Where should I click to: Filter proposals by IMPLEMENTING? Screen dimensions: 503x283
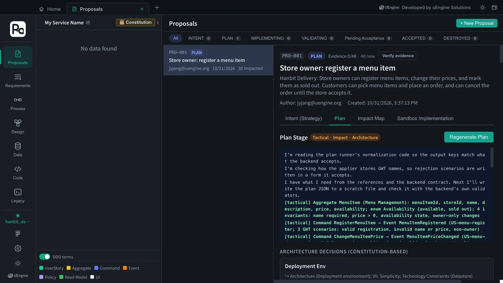tap(271, 38)
